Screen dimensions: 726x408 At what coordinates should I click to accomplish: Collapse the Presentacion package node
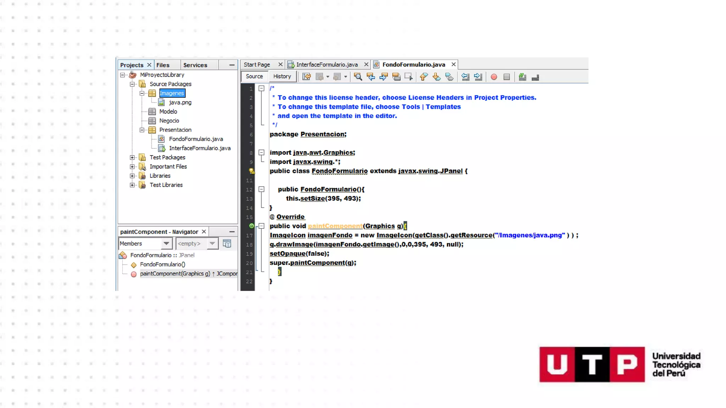tap(142, 130)
